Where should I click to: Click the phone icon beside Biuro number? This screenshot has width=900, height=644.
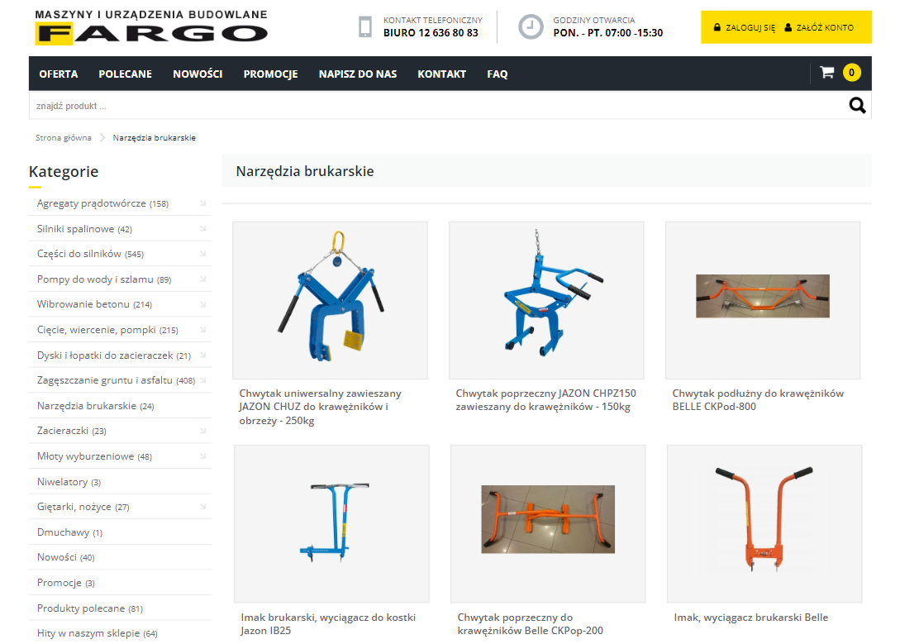[365, 27]
